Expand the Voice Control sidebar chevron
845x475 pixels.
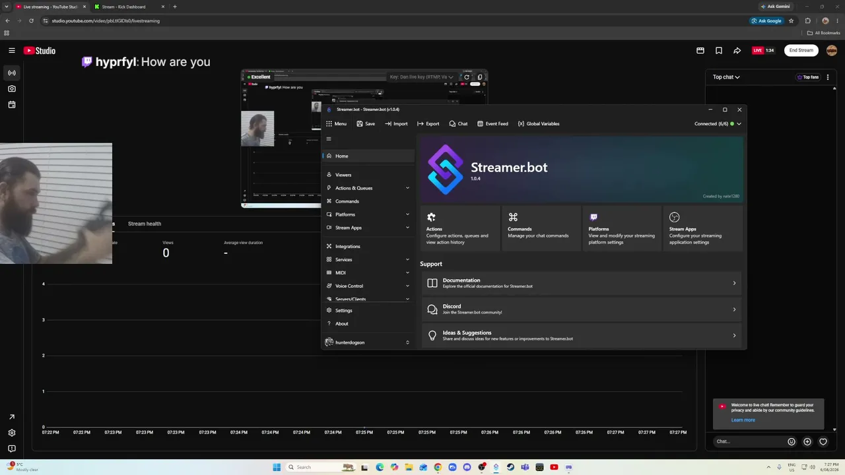pos(407,286)
